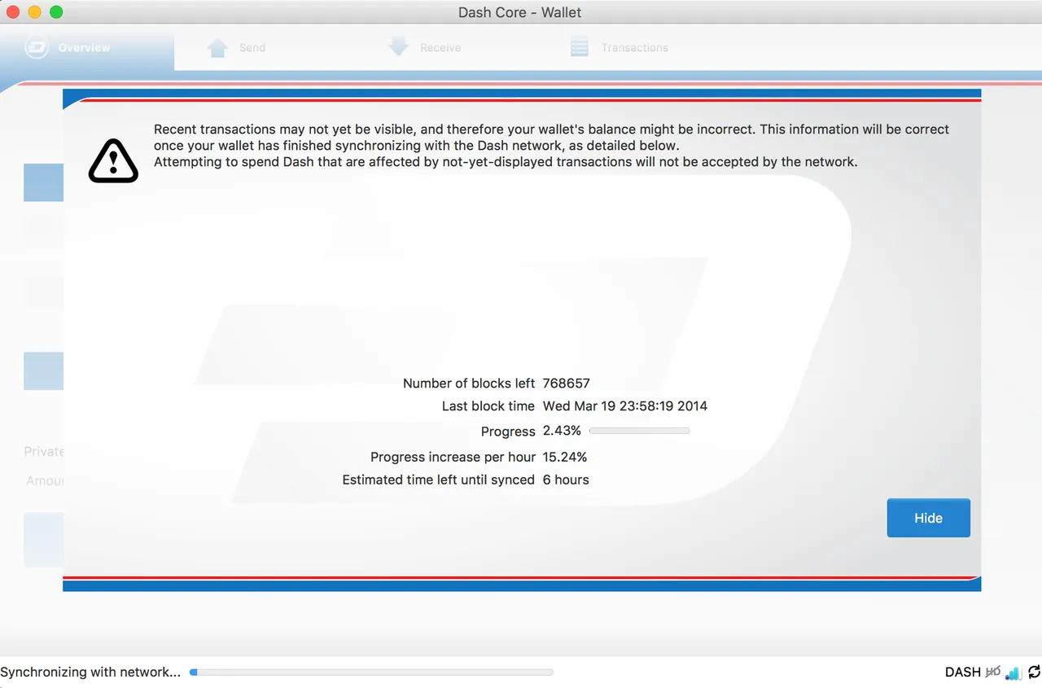This screenshot has width=1042, height=688.
Task: Click the status bar synchronization progress bar
Action: (371, 673)
